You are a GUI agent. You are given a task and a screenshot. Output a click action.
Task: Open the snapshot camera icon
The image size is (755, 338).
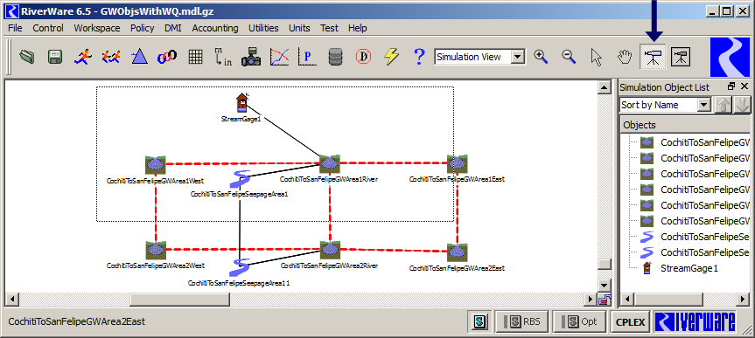(x=251, y=58)
